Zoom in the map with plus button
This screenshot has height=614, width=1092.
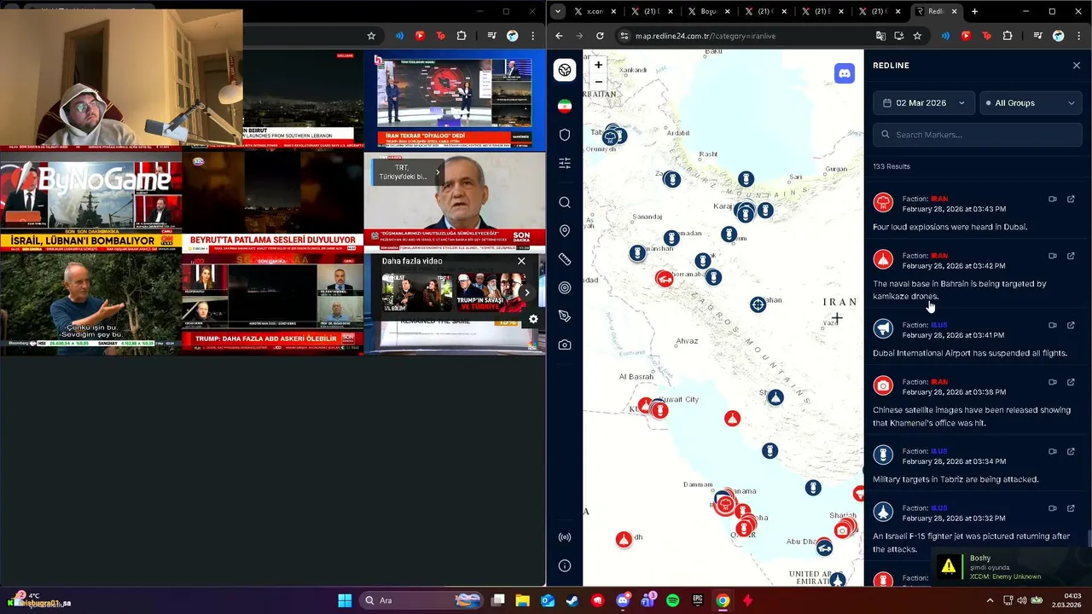(x=598, y=65)
